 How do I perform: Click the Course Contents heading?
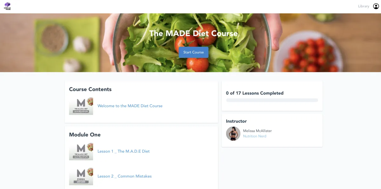tap(90, 89)
